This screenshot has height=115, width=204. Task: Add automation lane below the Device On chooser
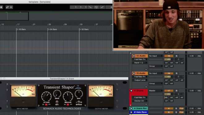[146, 104]
